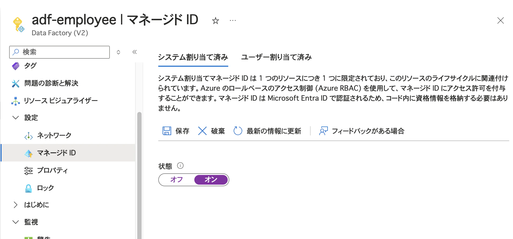Click フィードバックがある場合 link

368,131
